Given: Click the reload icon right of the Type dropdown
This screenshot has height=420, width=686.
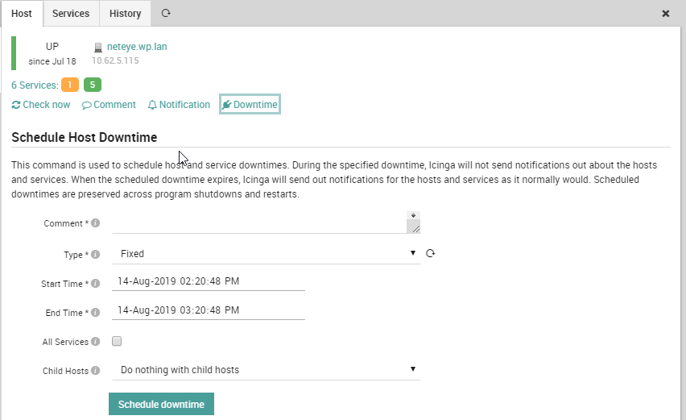Looking at the screenshot, I should click(x=431, y=253).
